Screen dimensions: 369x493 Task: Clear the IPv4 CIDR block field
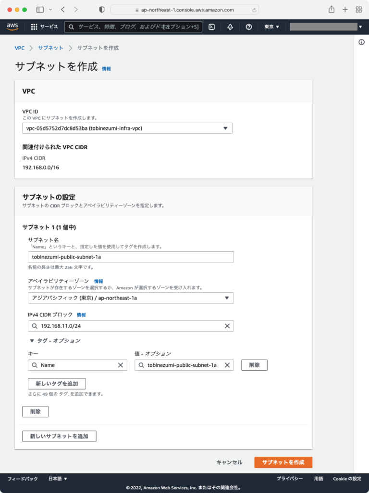click(x=227, y=326)
